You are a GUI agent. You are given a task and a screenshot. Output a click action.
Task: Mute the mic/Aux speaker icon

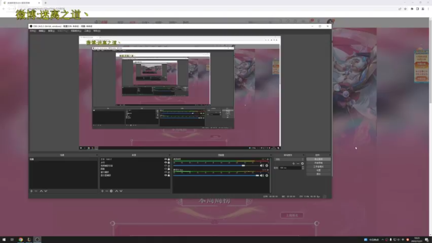[262, 175]
